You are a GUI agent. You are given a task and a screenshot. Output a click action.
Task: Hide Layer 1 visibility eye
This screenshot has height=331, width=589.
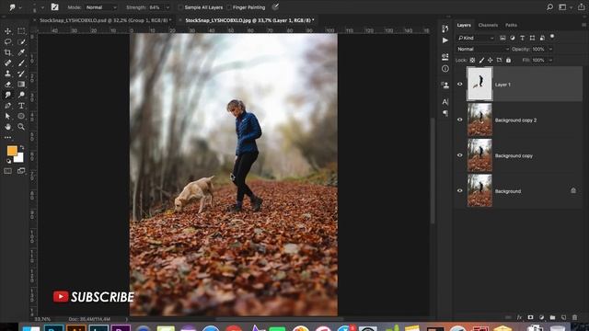(x=460, y=84)
